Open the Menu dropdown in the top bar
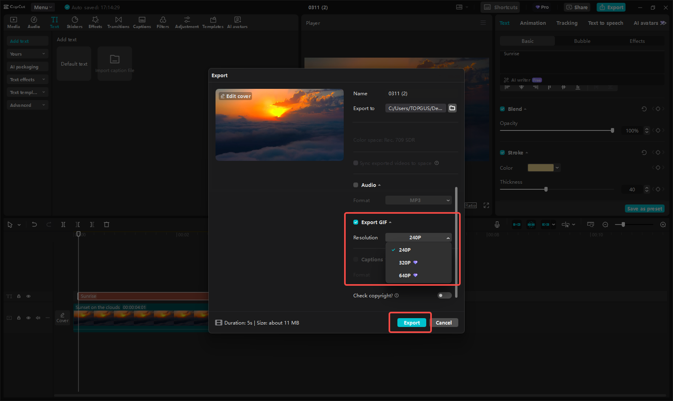This screenshot has height=401, width=673. pyautogui.click(x=42, y=7)
